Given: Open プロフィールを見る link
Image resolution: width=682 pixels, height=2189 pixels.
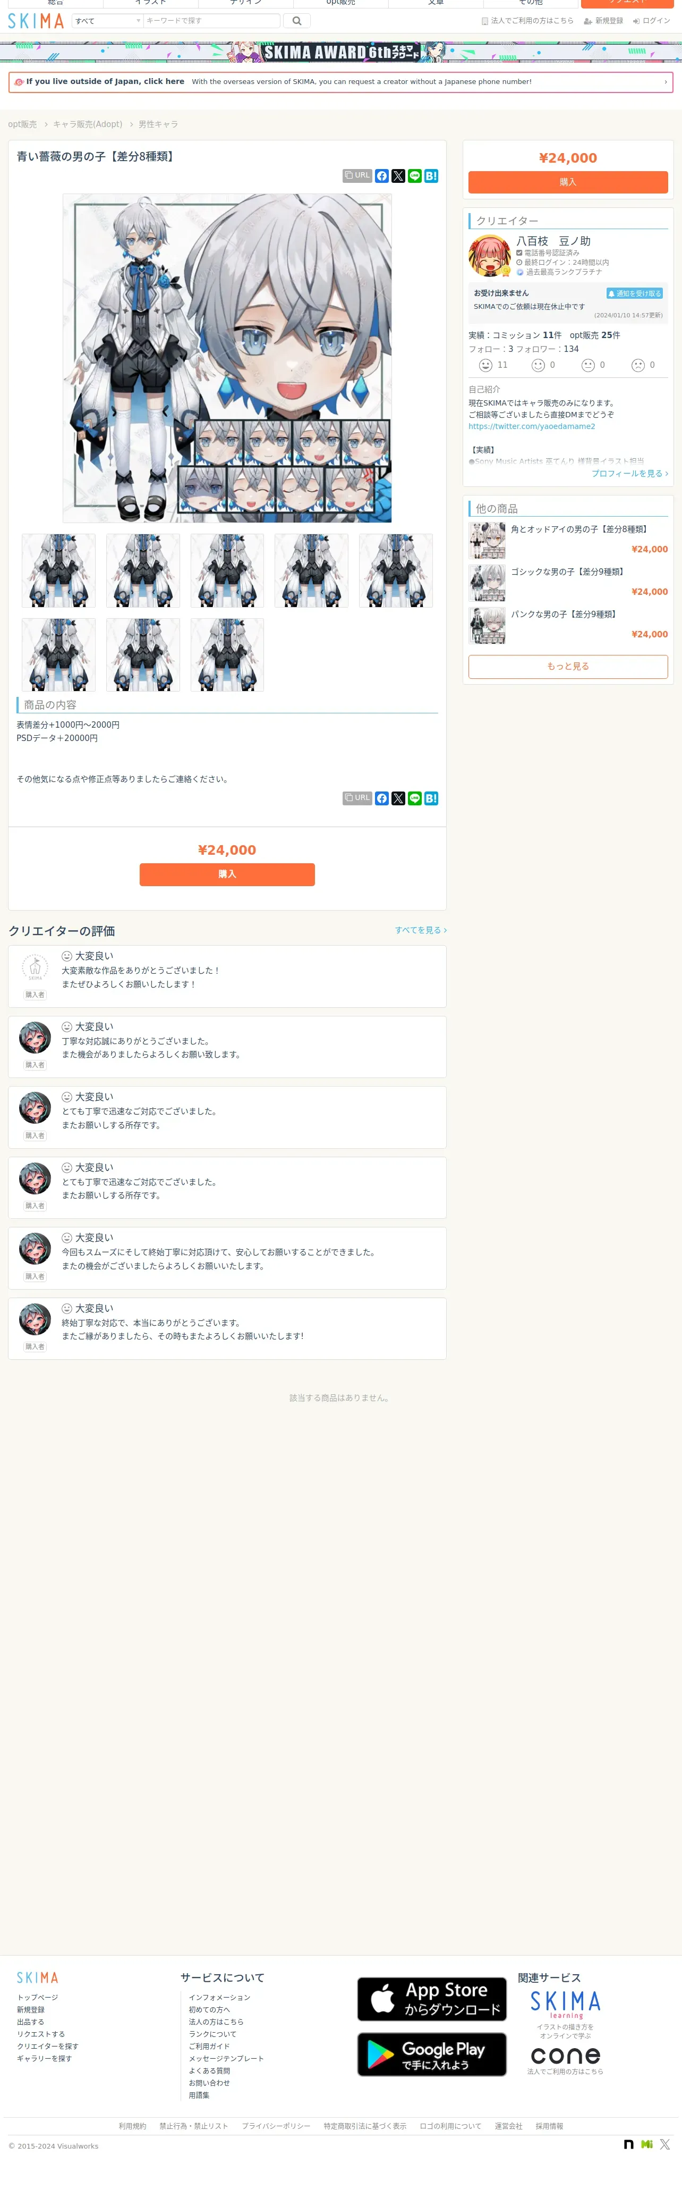Looking at the screenshot, I should click(630, 473).
